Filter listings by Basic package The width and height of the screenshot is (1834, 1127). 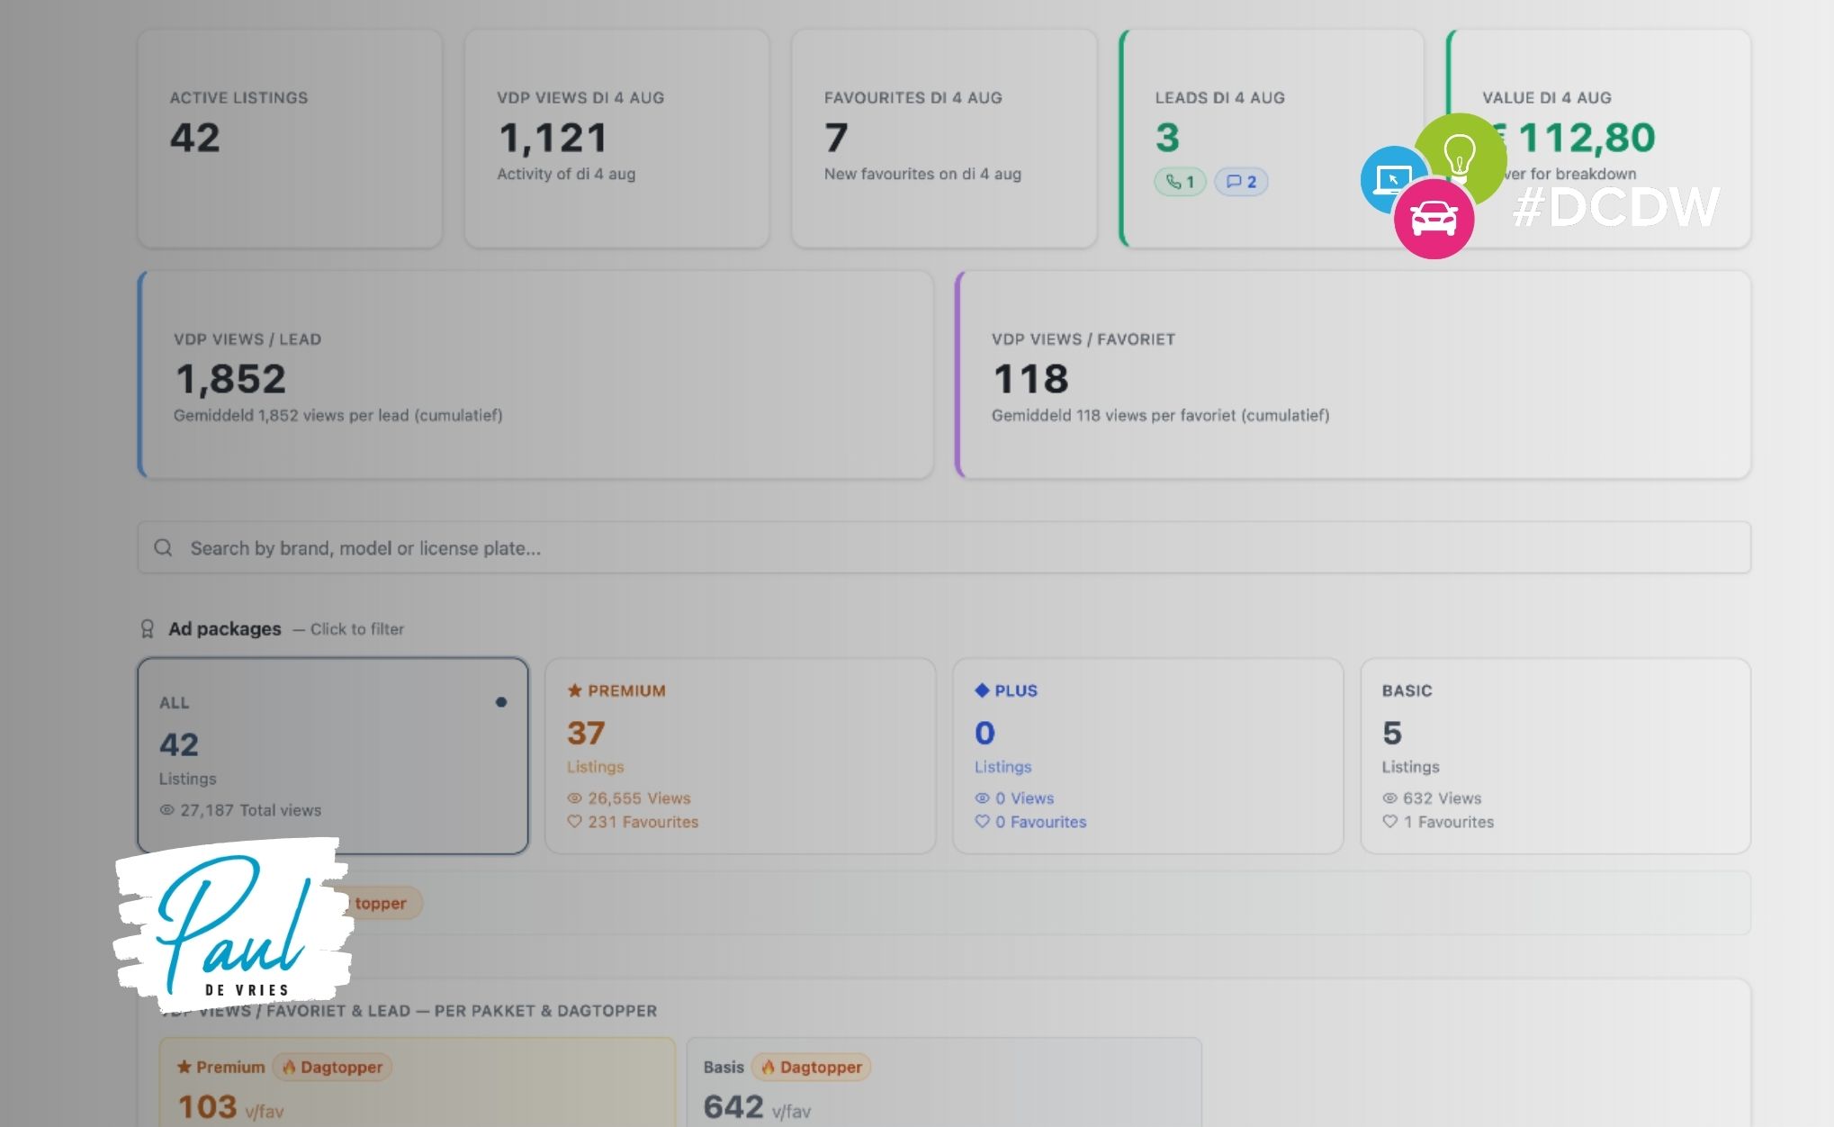[x=1555, y=755]
